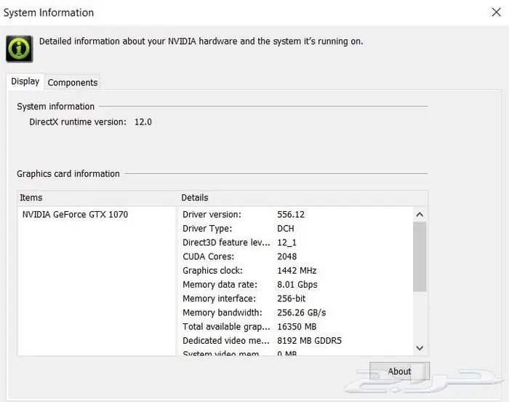509x402 pixels.
Task: Click the About button
Action: (399, 371)
